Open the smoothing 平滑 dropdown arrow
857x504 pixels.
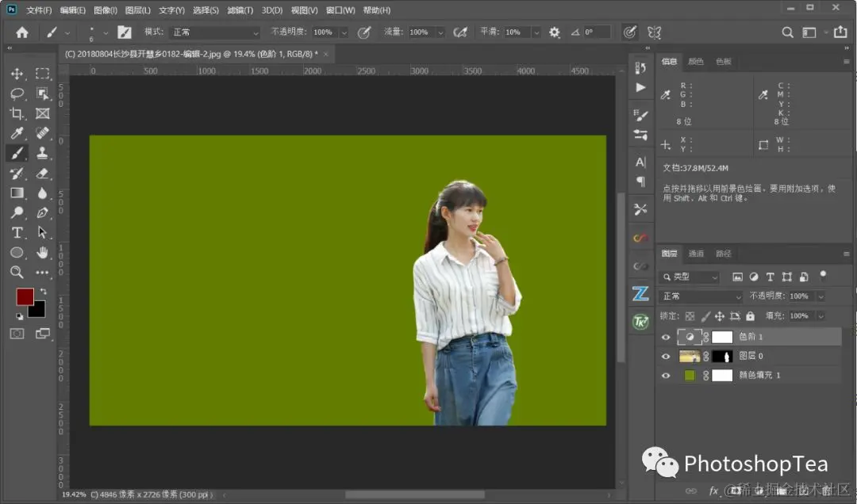coord(536,32)
